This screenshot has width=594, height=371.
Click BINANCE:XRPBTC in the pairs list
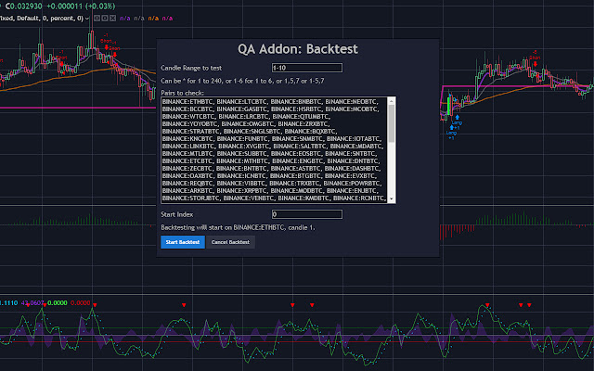(x=242, y=190)
